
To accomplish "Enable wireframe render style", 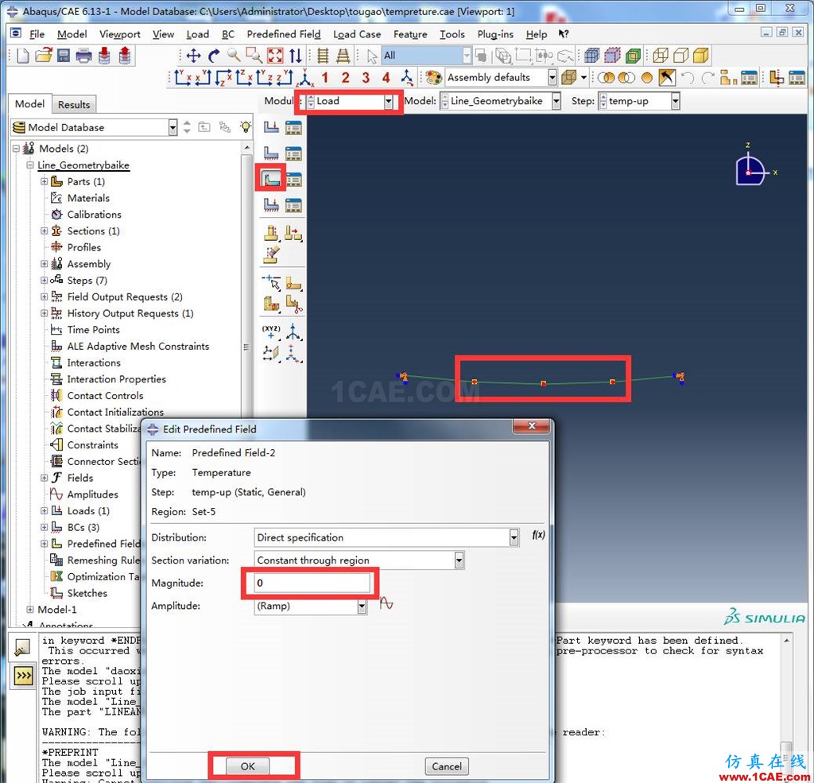I will point(661,56).
